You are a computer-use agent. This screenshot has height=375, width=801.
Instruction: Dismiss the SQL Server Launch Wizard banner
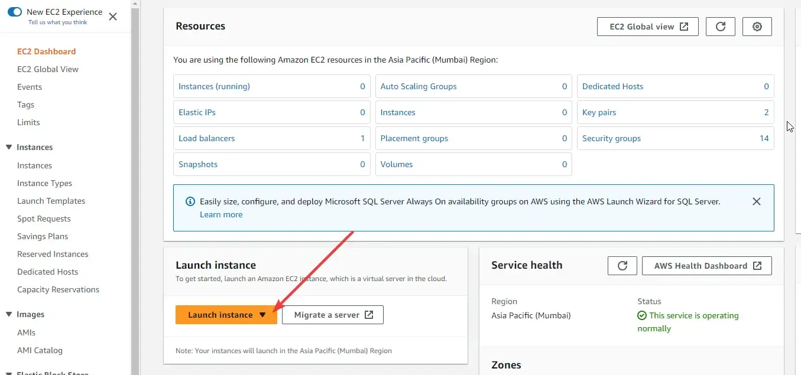pyautogui.click(x=757, y=201)
